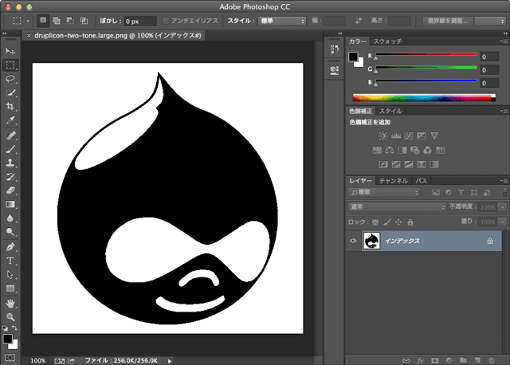Select the 色調補正 tab
The image size is (510, 365).
click(360, 111)
